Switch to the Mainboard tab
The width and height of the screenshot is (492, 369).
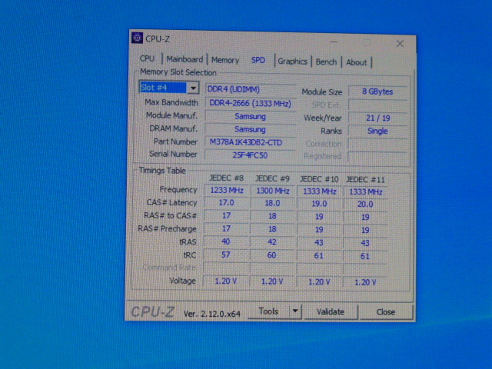pos(184,59)
